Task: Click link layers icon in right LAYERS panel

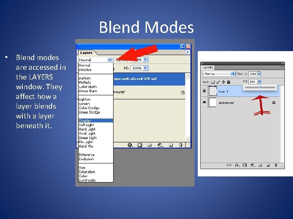Action: 229,165
